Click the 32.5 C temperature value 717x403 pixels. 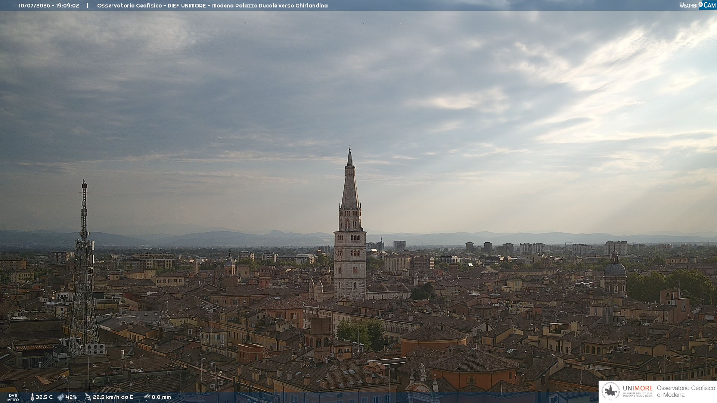44,397
